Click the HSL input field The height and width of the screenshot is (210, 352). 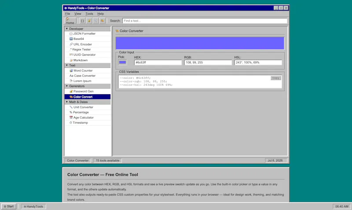click(258, 62)
